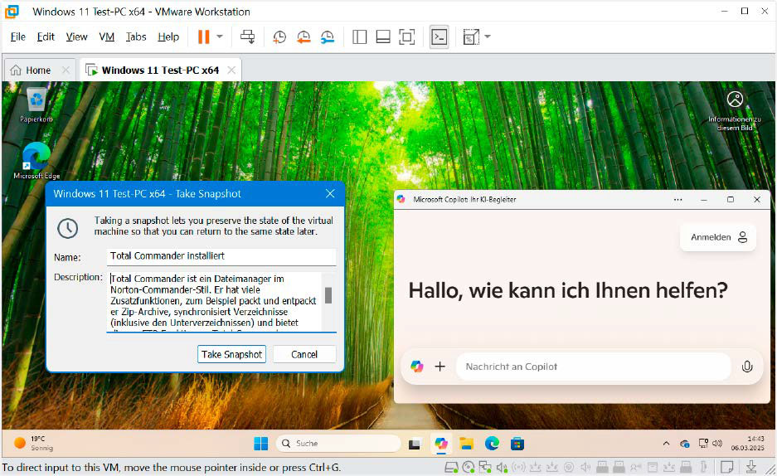Viewport: 777px width, 476px height.
Task: Open File Explorer from the guest taskbar
Action: pos(466,444)
